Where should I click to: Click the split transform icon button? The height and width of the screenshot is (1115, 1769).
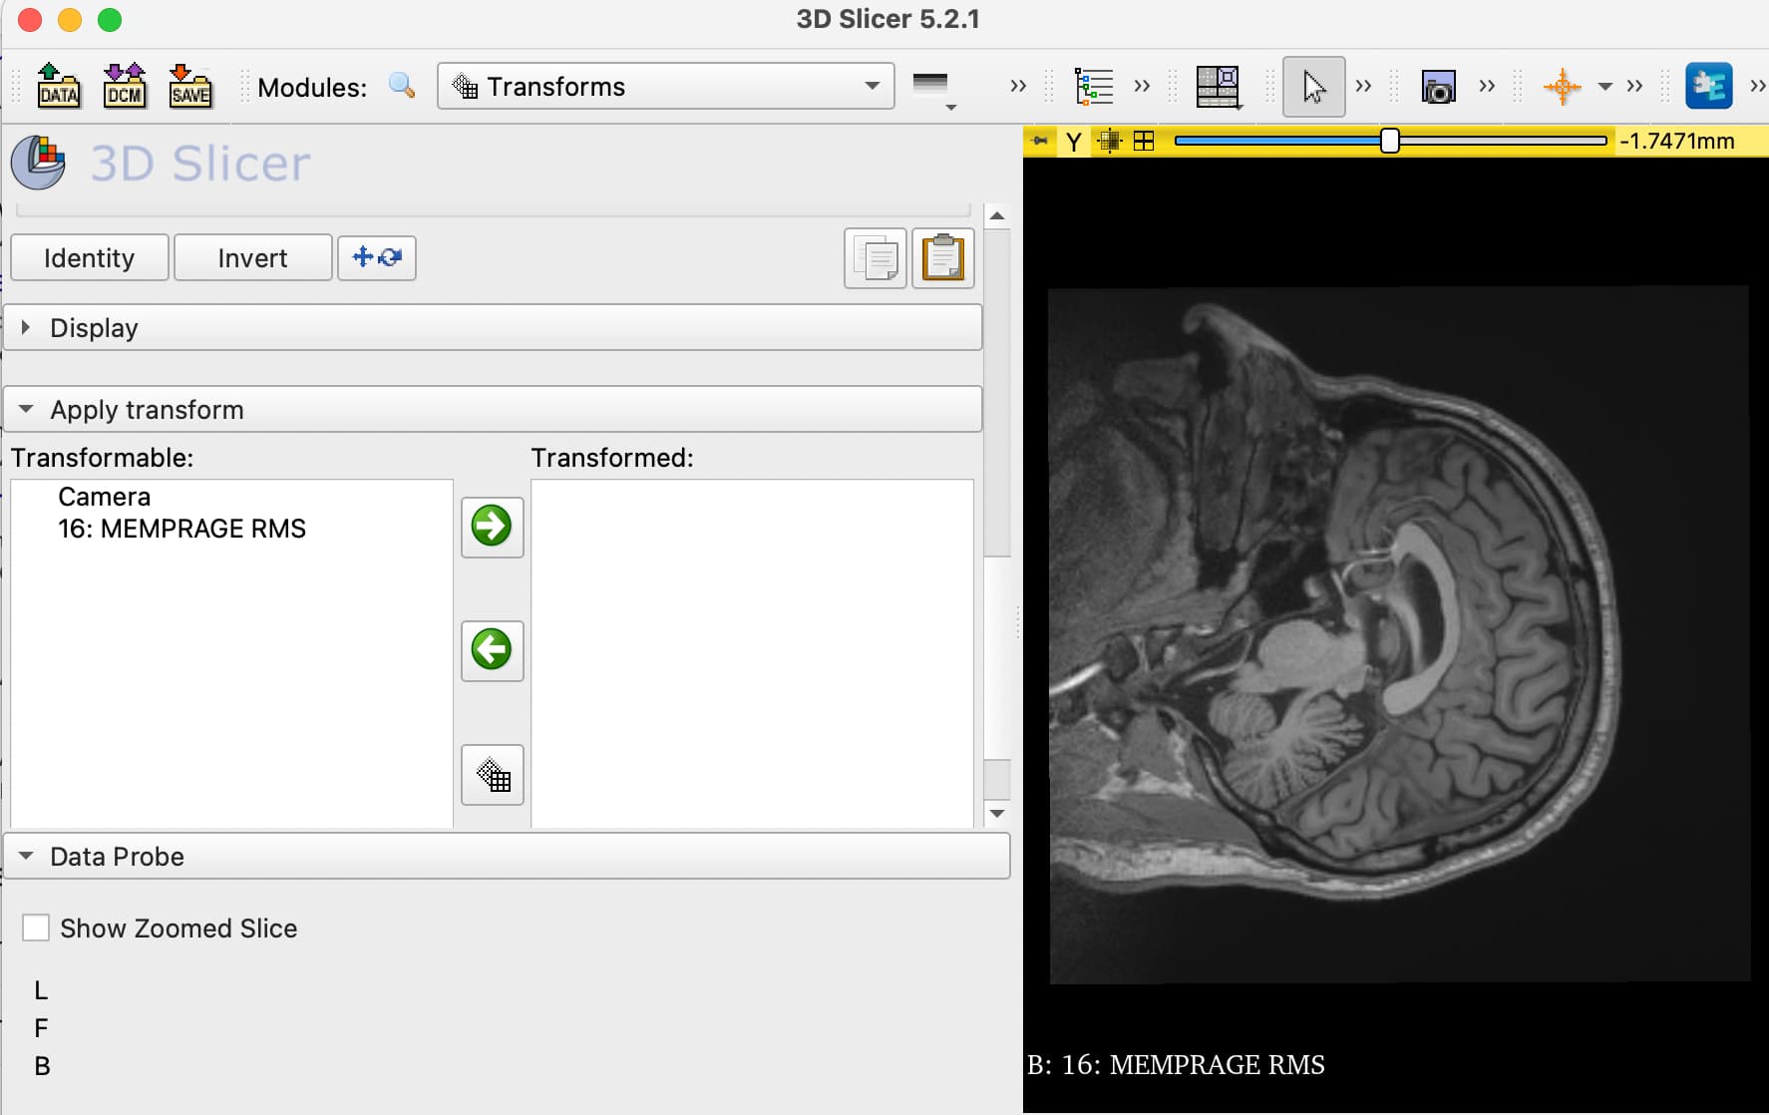click(x=377, y=258)
